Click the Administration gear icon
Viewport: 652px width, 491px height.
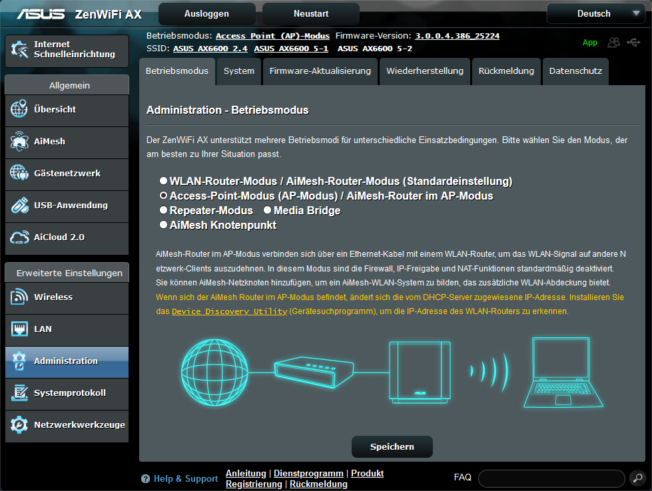[x=19, y=361]
